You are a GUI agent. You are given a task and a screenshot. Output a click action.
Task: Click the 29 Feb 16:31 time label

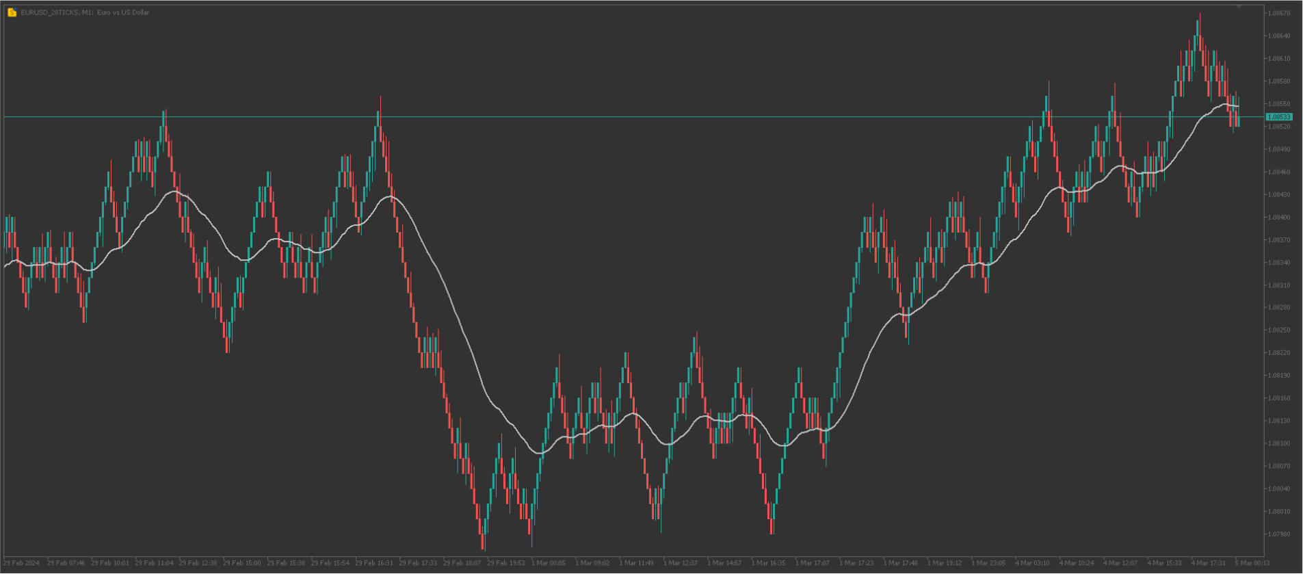(x=374, y=563)
